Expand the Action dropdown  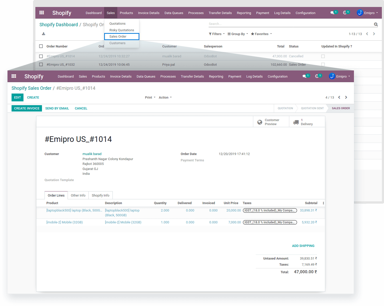pos(165,97)
